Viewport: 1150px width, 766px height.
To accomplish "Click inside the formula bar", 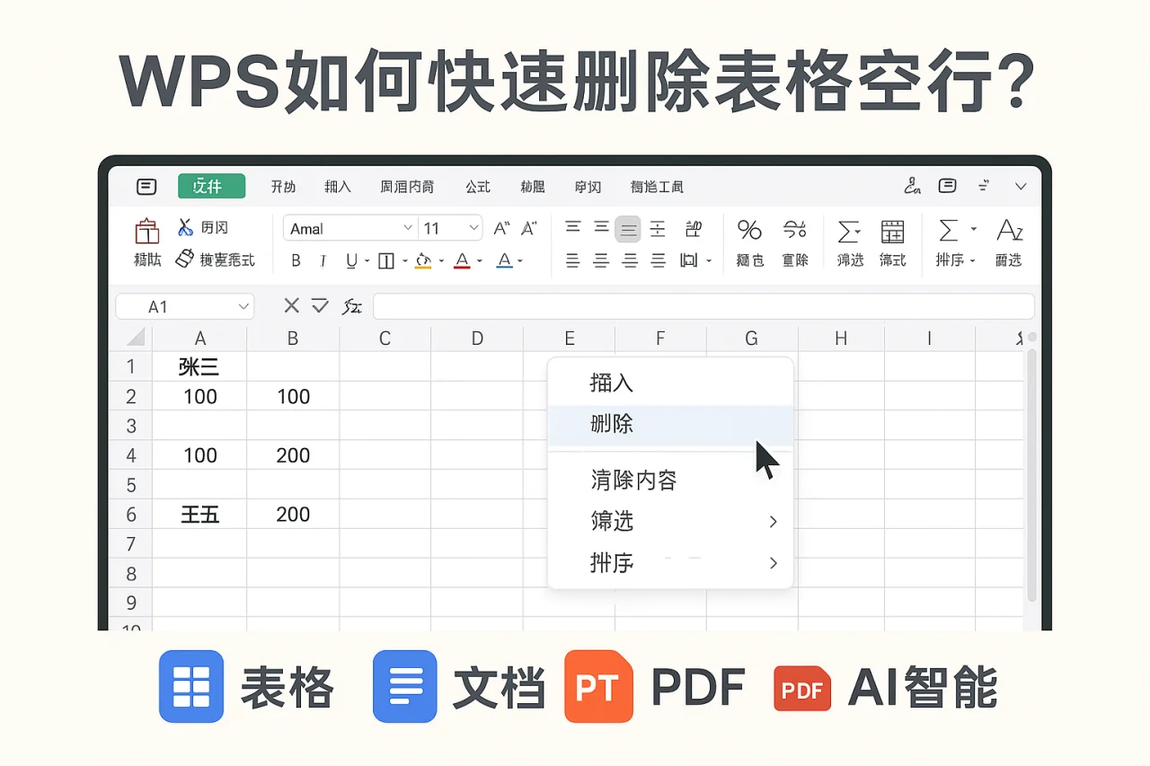I will [701, 306].
